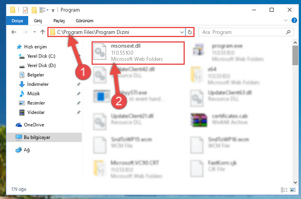Refresh the current folder view
Screen dimensions: 301x199
point(190,32)
